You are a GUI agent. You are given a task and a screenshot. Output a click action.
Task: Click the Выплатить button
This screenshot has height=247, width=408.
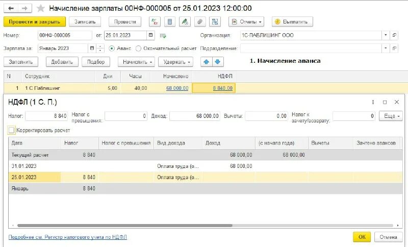pyautogui.click(x=292, y=22)
